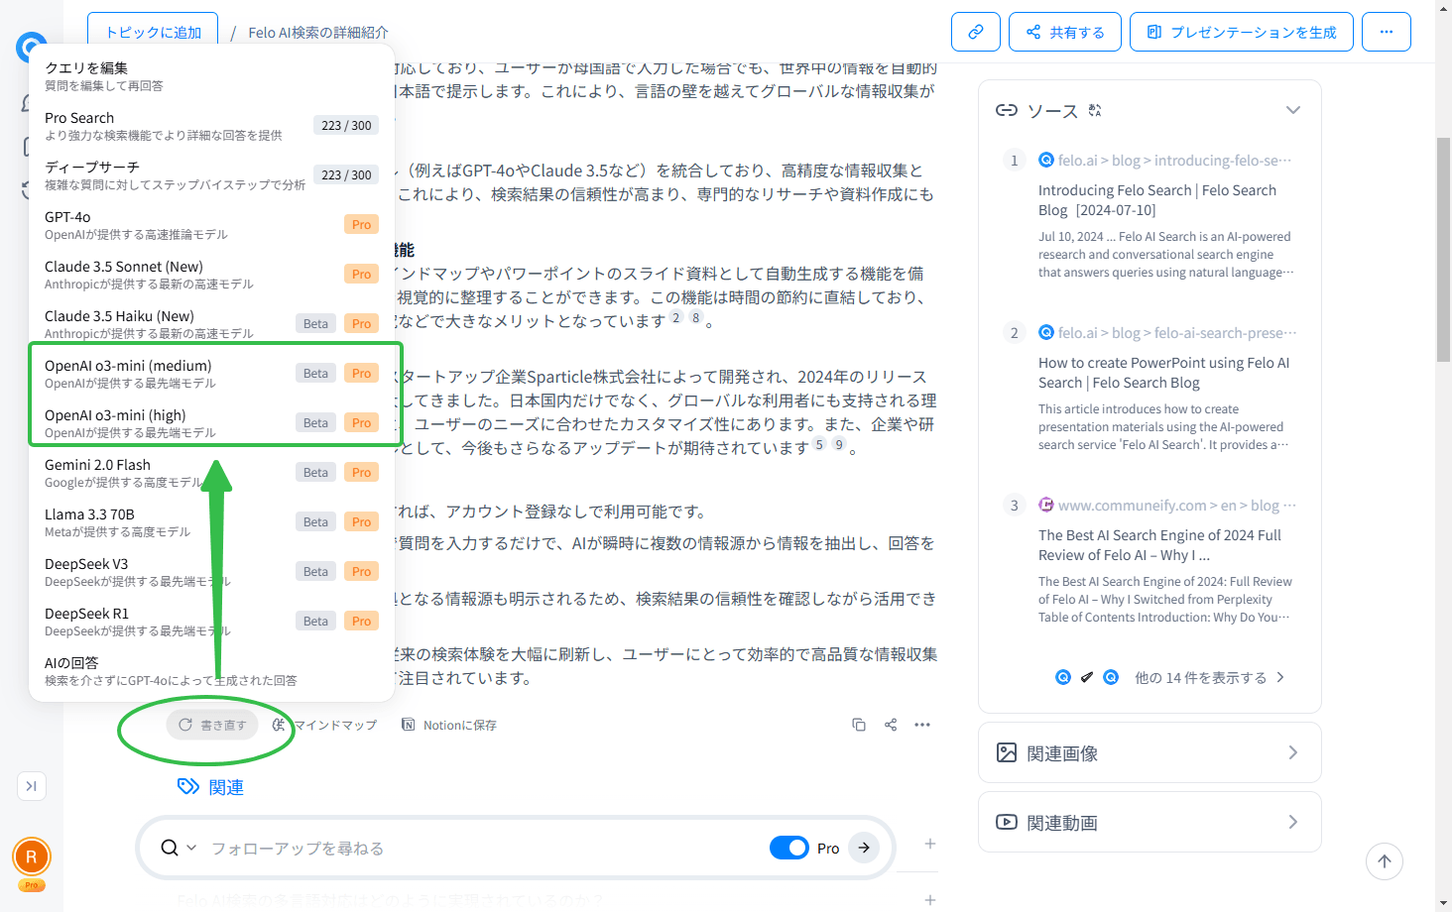Select OpenAI o3-mini (medium) model
The height and width of the screenshot is (912, 1452).
pyautogui.click(x=211, y=374)
